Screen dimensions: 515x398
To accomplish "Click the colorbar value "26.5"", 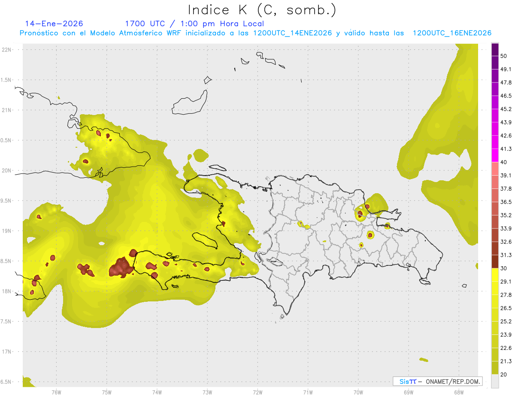I will tap(506, 308).
